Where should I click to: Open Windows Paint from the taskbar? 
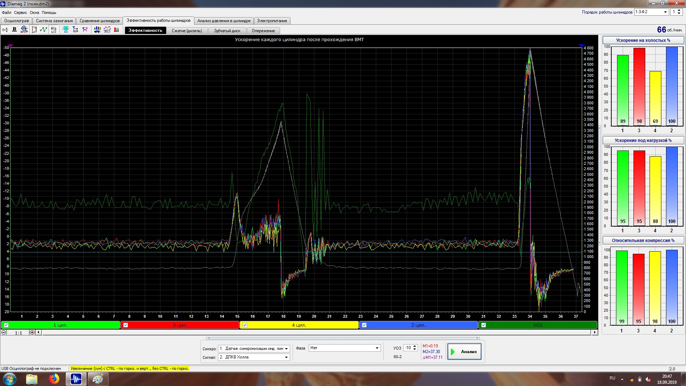click(98, 379)
